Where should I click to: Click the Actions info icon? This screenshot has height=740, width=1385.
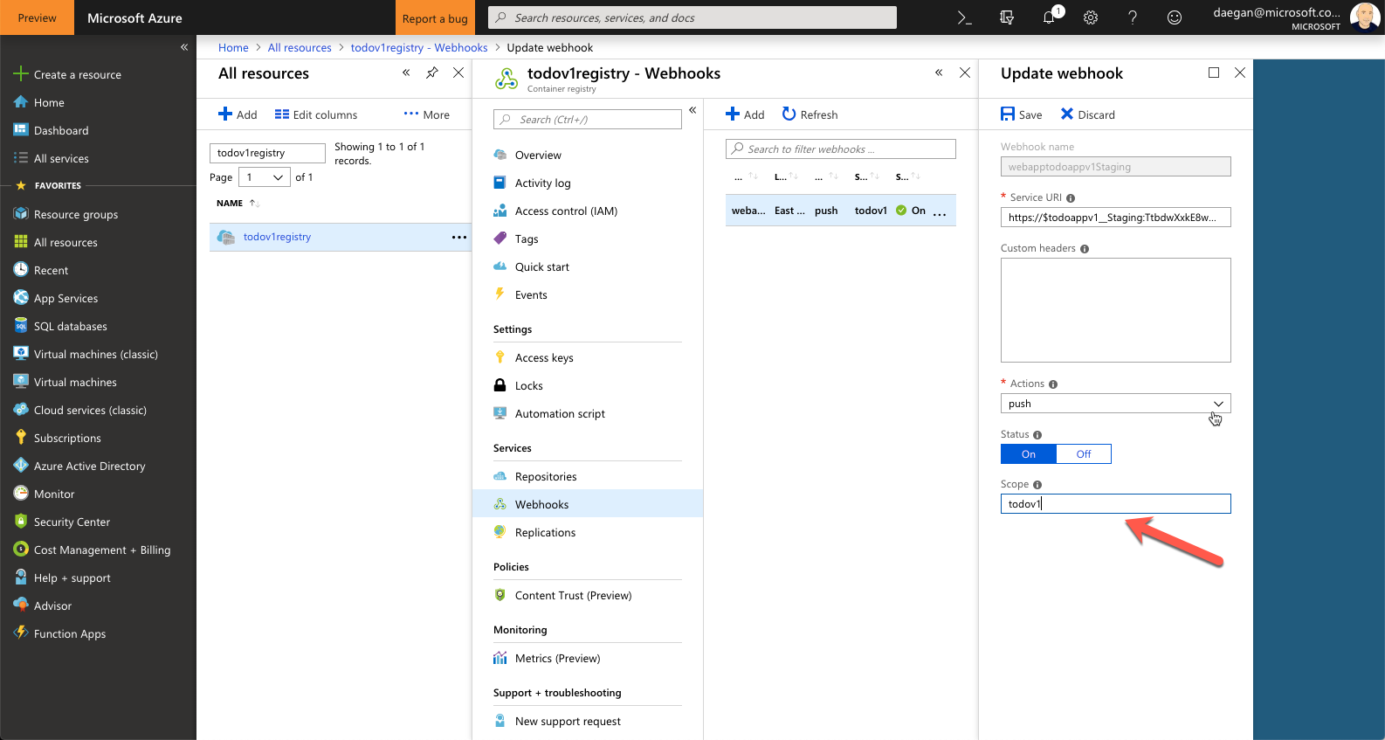1053,384
